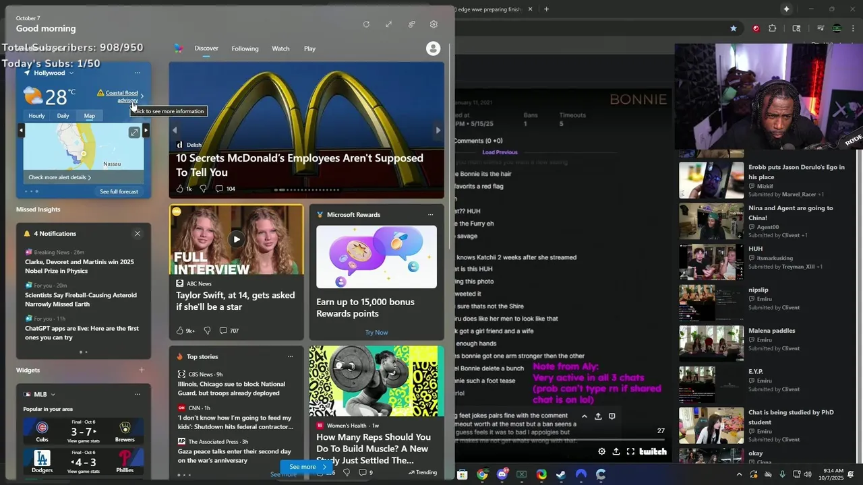The image size is (863, 485).
Task: Launch Google Chrome from taskbar
Action: pos(482,474)
